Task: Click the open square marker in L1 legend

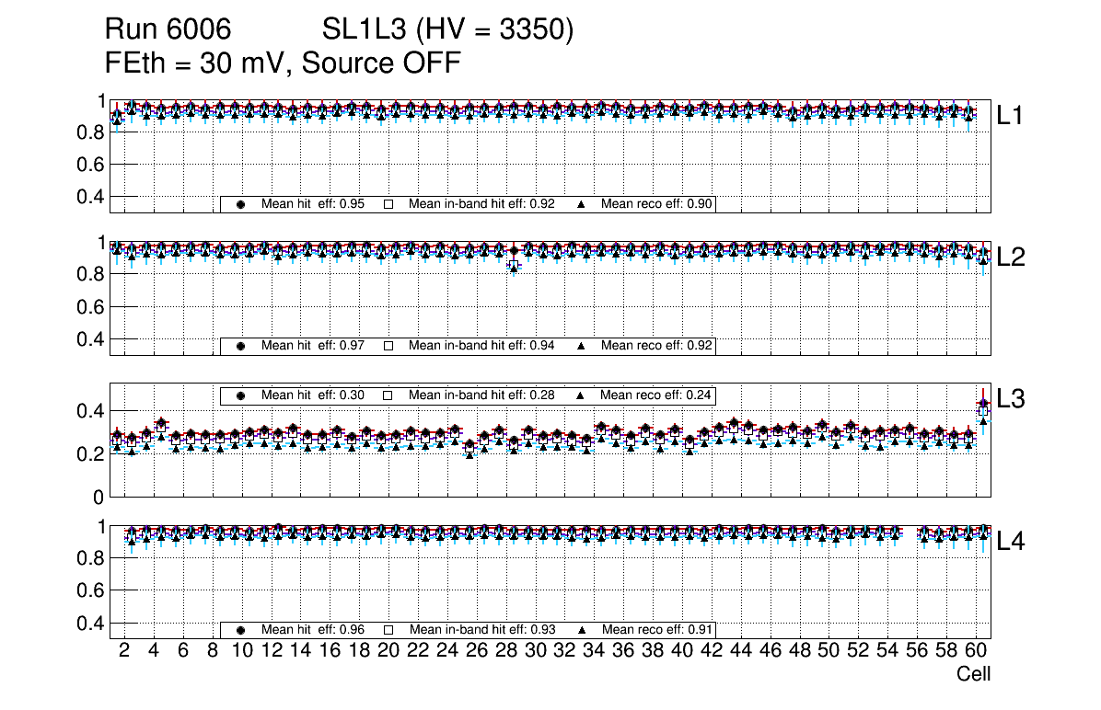Action: 388,204
